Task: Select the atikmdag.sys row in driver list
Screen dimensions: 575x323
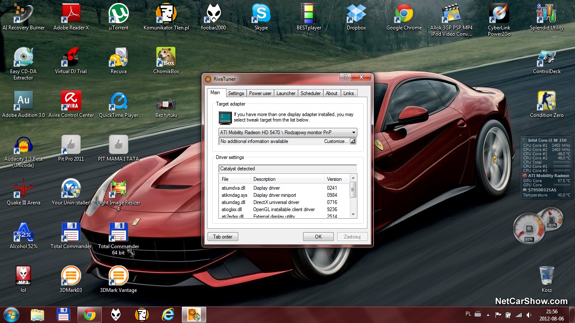Action: (234, 195)
